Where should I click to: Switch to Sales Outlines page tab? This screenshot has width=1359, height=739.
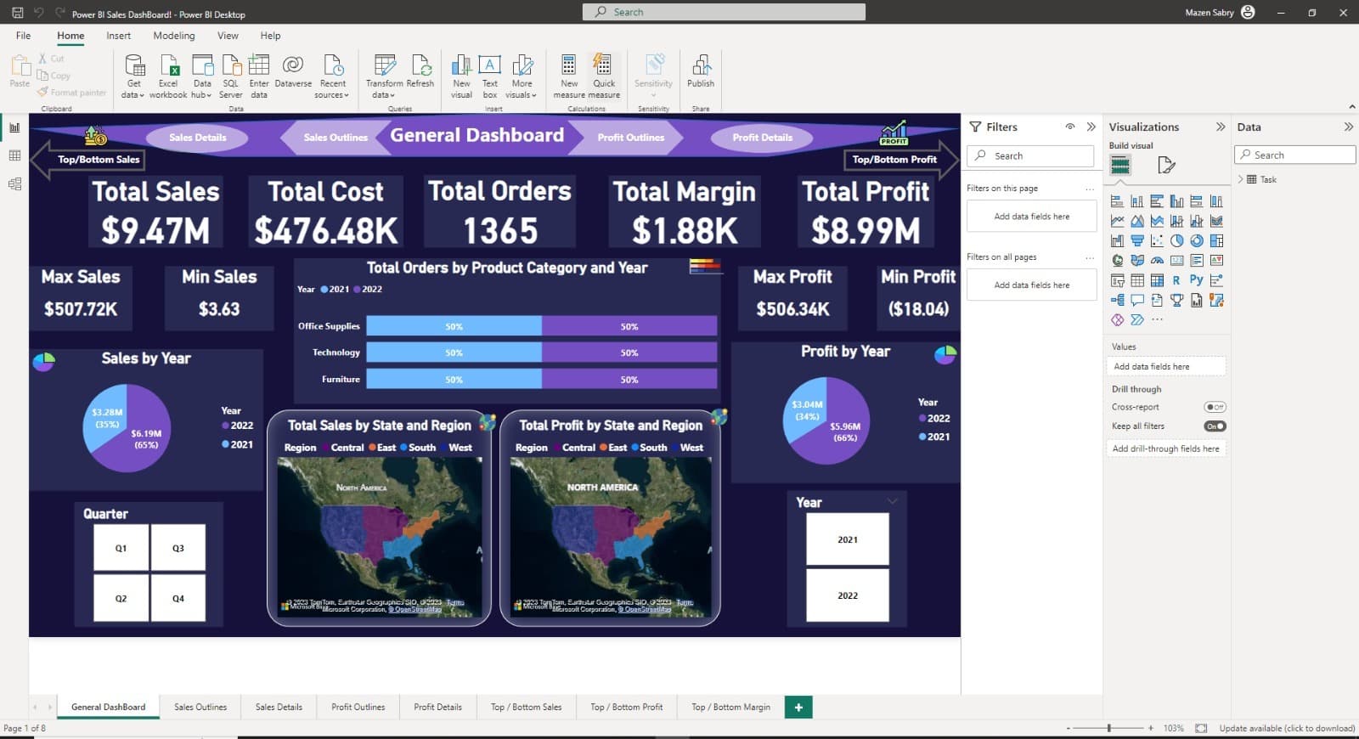(200, 707)
